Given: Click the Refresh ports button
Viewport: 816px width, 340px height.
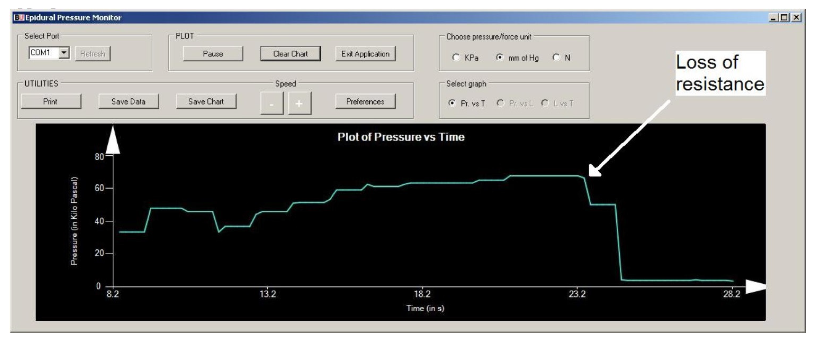Looking at the screenshot, I should click(93, 54).
